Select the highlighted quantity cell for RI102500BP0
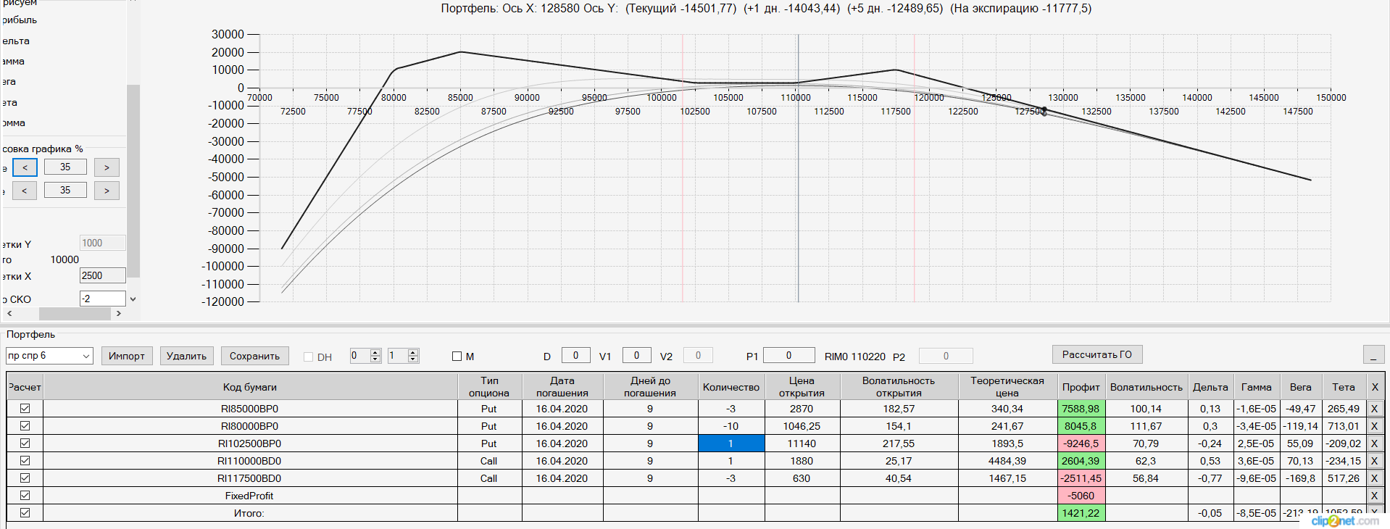 [731, 443]
